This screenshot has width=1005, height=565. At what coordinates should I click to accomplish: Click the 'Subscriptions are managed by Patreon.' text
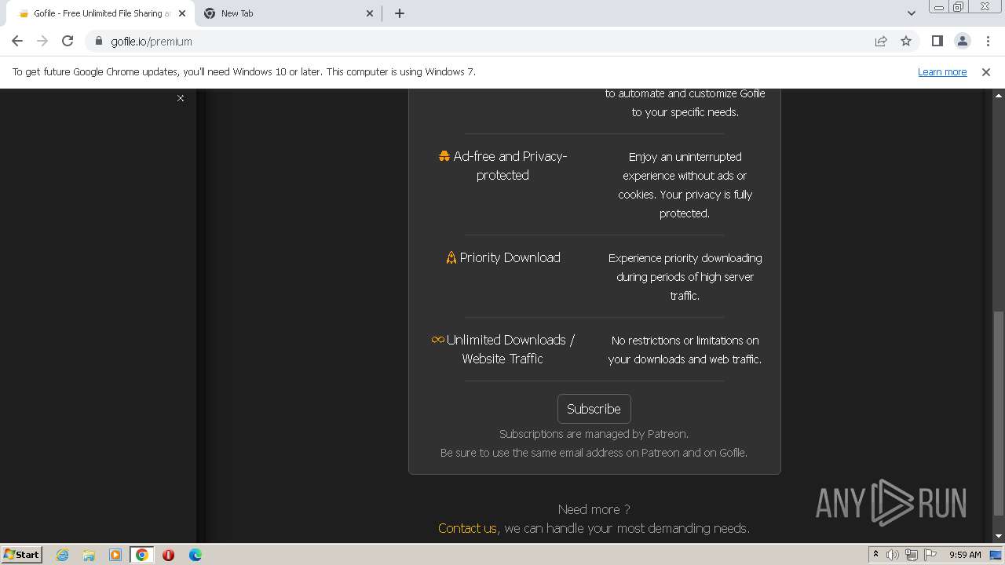[x=594, y=434]
